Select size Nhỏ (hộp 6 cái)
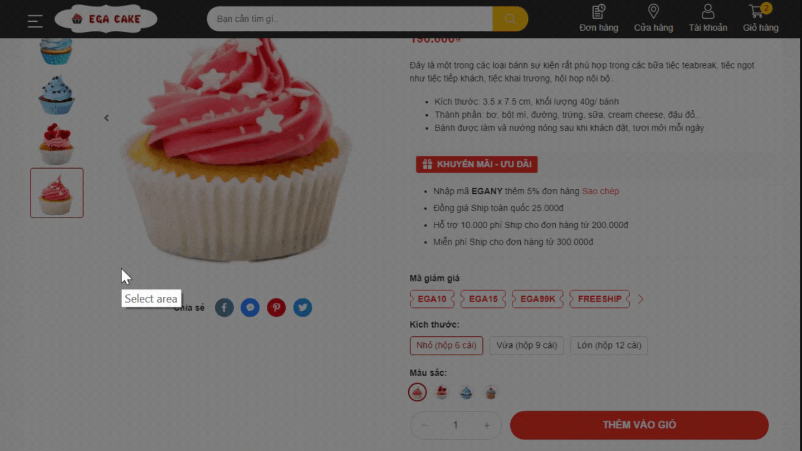 [446, 345]
